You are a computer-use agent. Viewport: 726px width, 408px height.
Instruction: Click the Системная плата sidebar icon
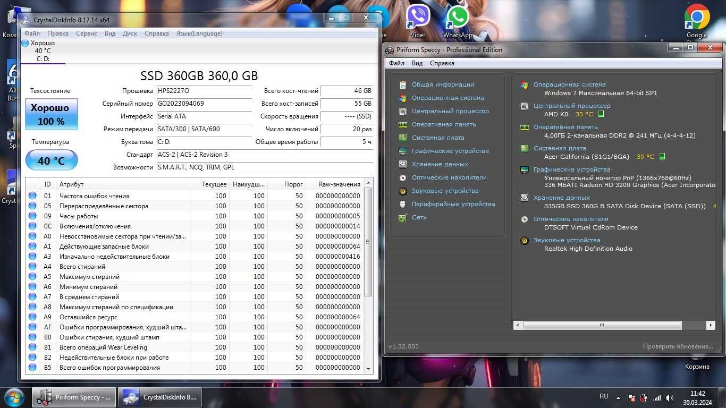[403, 138]
